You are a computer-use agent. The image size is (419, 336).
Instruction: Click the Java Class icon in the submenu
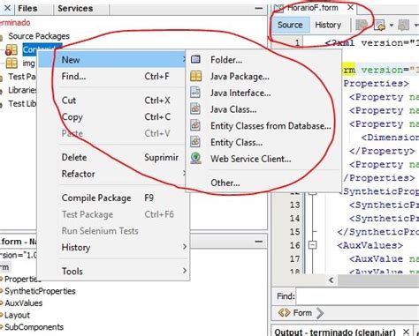point(195,109)
